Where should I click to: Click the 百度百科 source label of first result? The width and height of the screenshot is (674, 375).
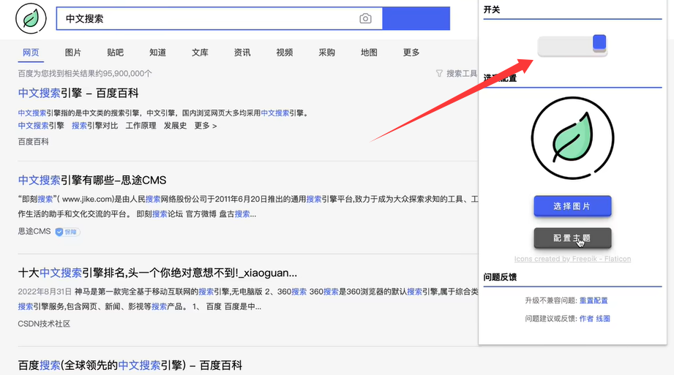tap(34, 142)
